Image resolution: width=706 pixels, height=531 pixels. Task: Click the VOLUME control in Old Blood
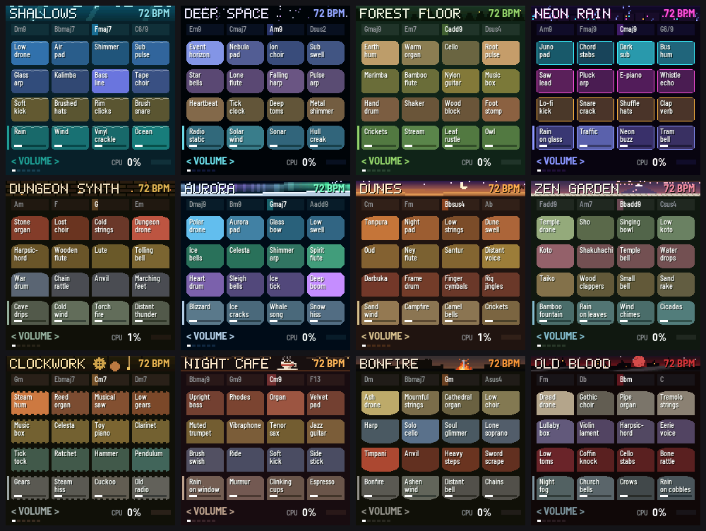[x=561, y=512]
